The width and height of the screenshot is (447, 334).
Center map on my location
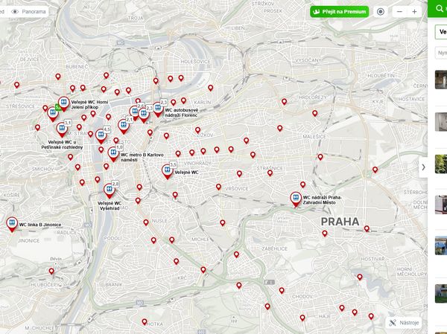pos(380,12)
